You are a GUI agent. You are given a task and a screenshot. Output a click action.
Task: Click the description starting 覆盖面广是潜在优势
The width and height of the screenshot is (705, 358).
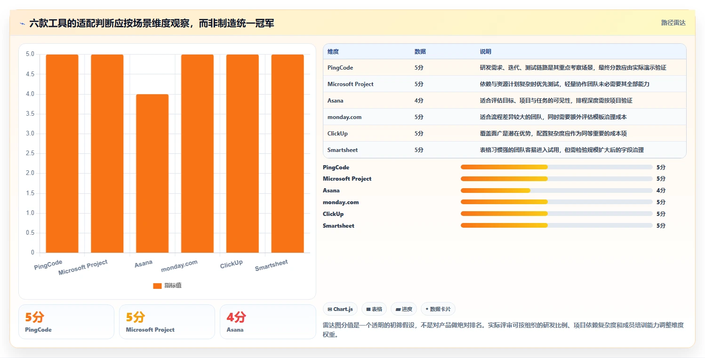[553, 134]
